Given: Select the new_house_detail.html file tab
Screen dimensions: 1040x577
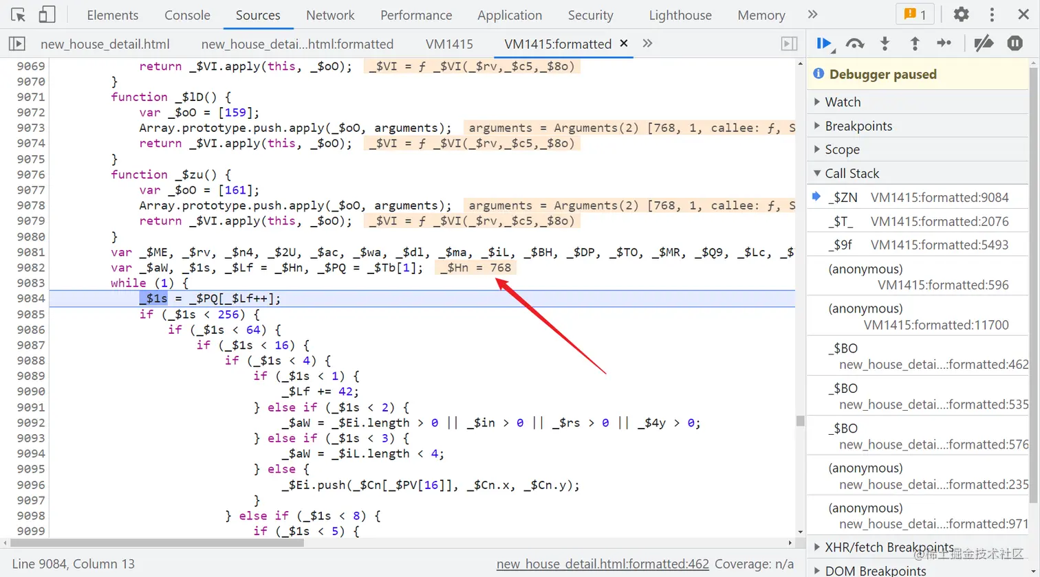Looking at the screenshot, I should (105, 44).
